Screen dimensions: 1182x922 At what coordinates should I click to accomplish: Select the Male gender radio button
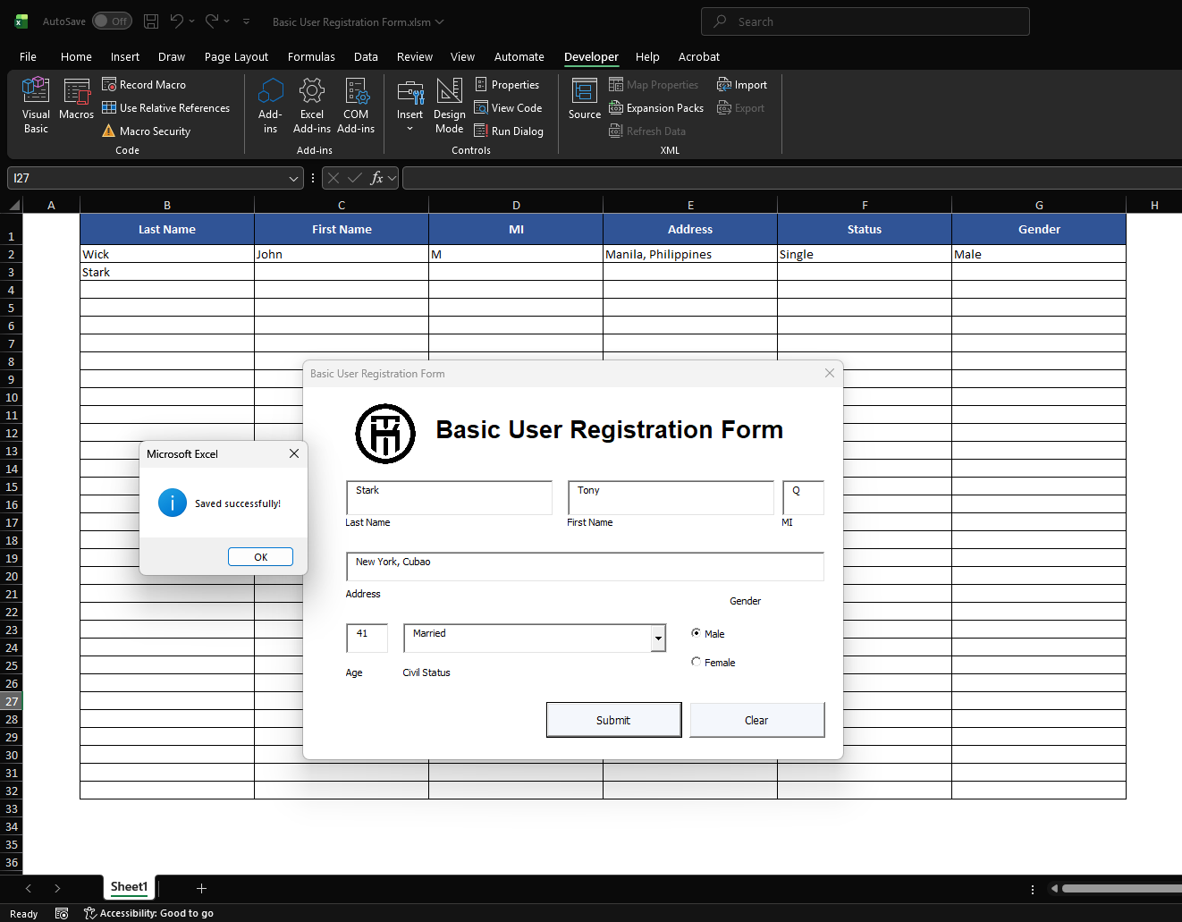[x=696, y=632]
